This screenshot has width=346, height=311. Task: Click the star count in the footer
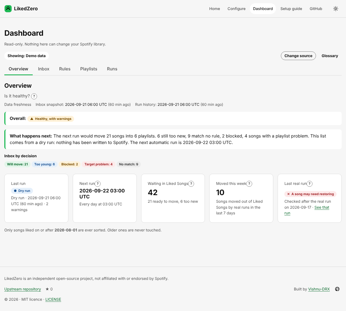pyautogui.click(x=49, y=289)
